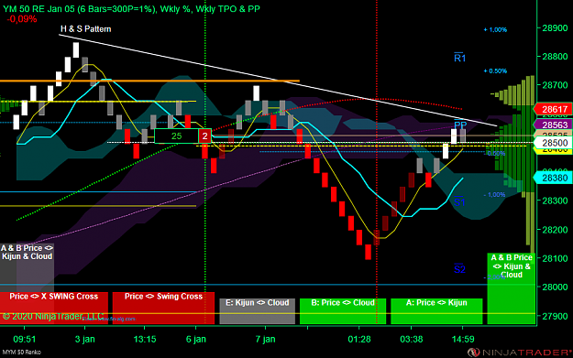Click the 28300 price axis label
Screen dimensions: 573x358
[555, 201]
